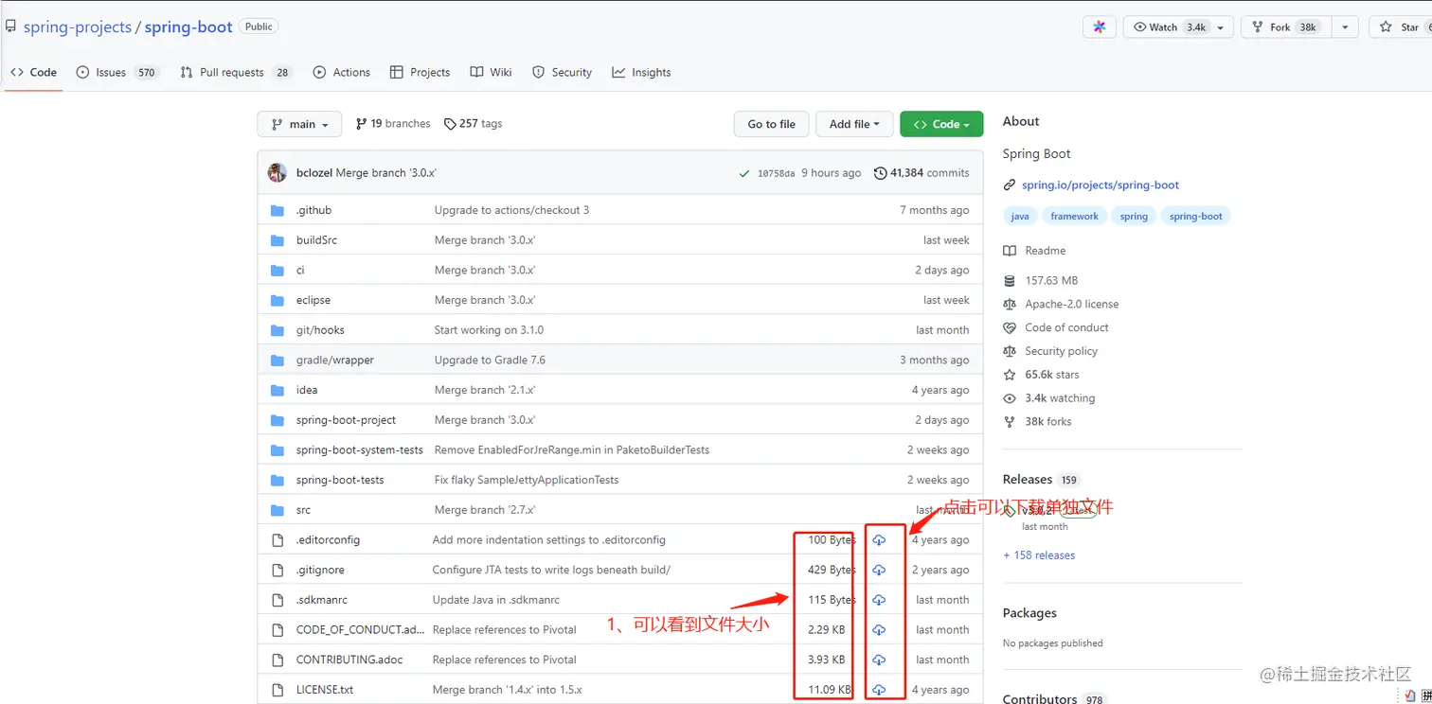Switch to the Issues tab
Screen dimensions: 1432x704
(x=116, y=73)
